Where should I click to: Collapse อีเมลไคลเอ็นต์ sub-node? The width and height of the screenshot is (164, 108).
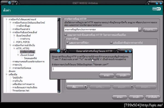[14, 36]
